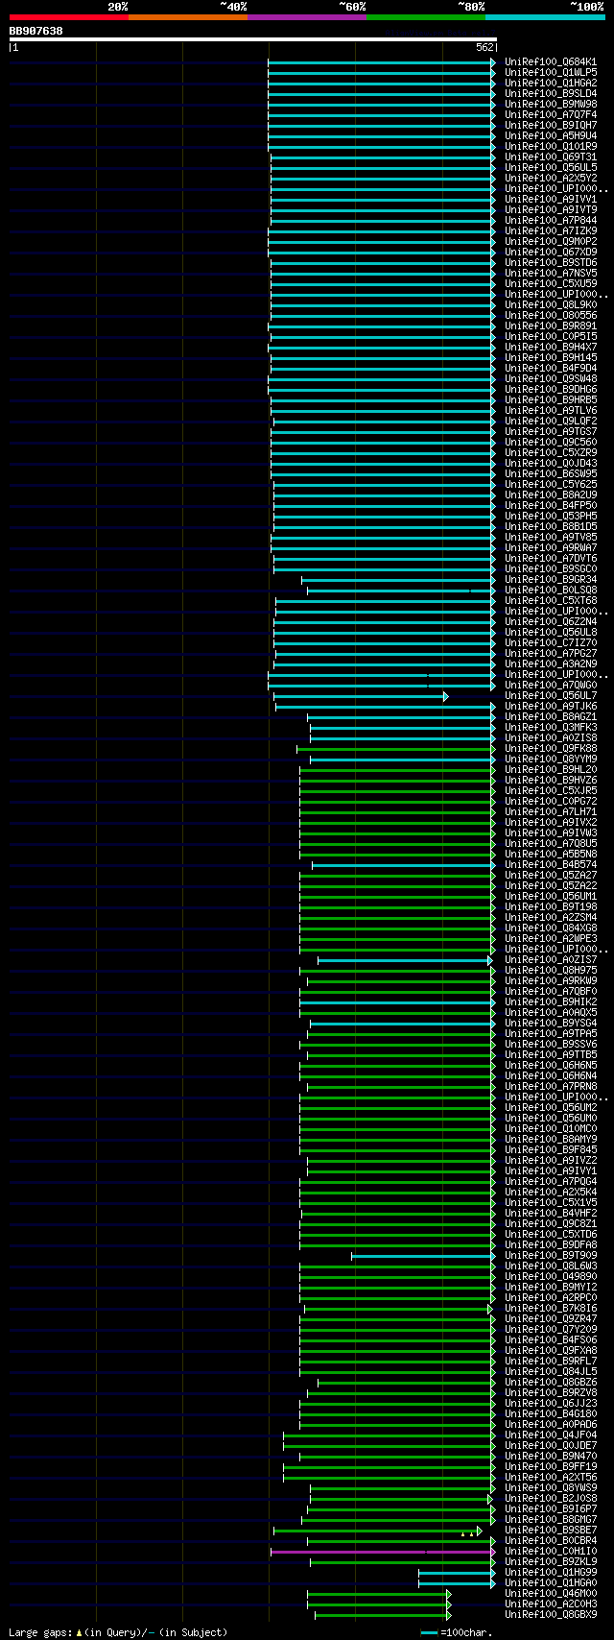Select label UniRef100_C5XU59
Screen dimensions: 614x1640
(x=551, y=284)
